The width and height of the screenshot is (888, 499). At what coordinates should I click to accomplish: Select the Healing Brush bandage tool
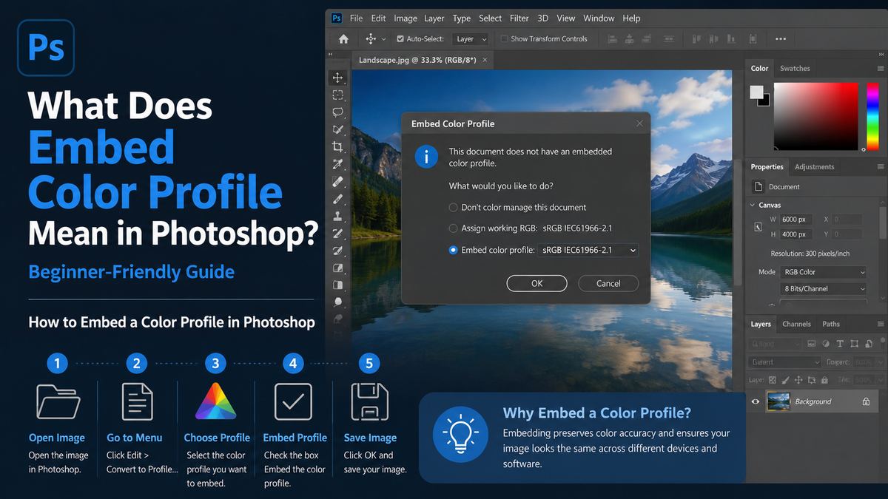[337, 181]
